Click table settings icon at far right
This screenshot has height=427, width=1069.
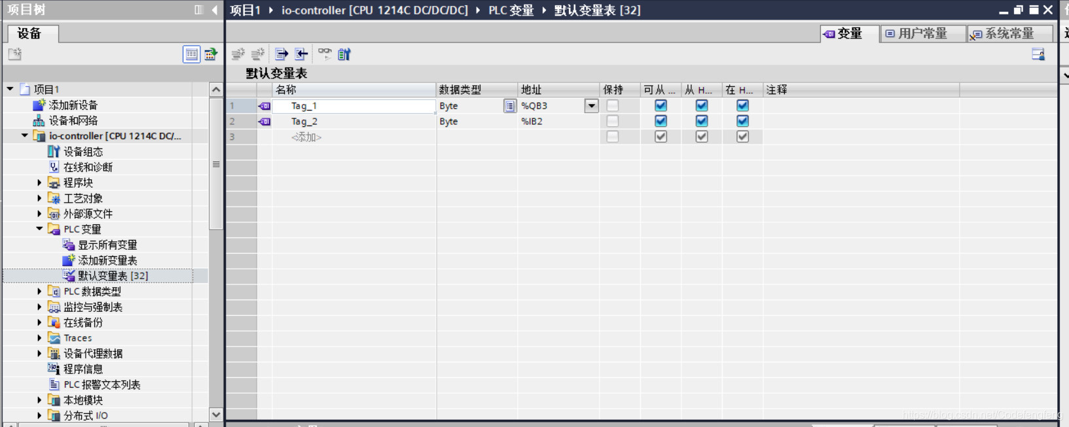coord(1038,54)
